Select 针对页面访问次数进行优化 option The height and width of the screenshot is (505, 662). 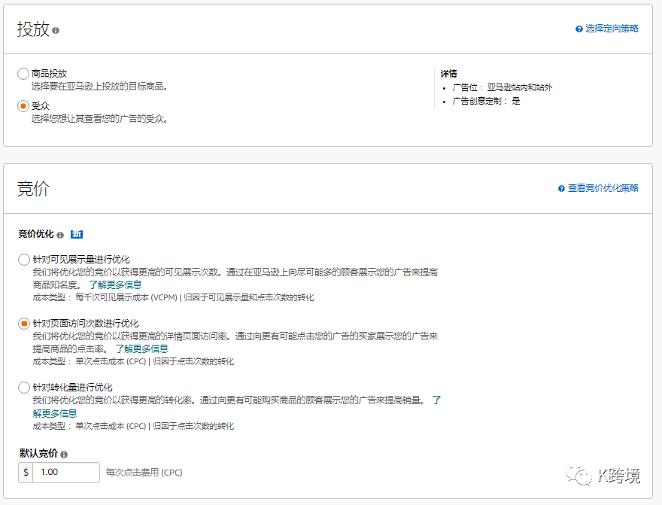pos(23,323)
